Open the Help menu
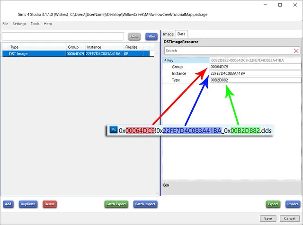 (x=48, y=24)
